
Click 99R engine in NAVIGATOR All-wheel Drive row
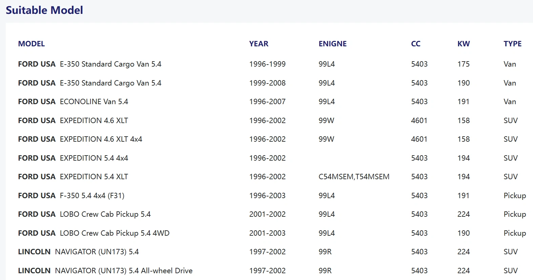[325, 271]
